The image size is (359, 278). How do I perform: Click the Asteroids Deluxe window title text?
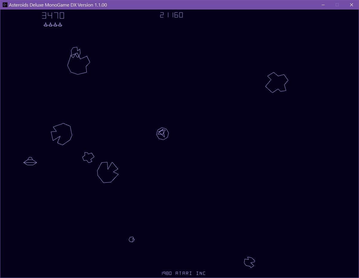pos(58,5)
